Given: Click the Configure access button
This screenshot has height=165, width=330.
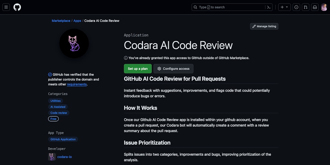Looking at the screenshot, I should tap(173, 69).
